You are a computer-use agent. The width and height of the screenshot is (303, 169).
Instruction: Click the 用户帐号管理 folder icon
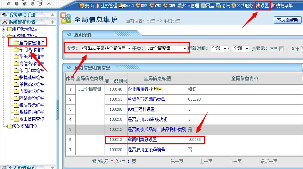coord(10,29)
